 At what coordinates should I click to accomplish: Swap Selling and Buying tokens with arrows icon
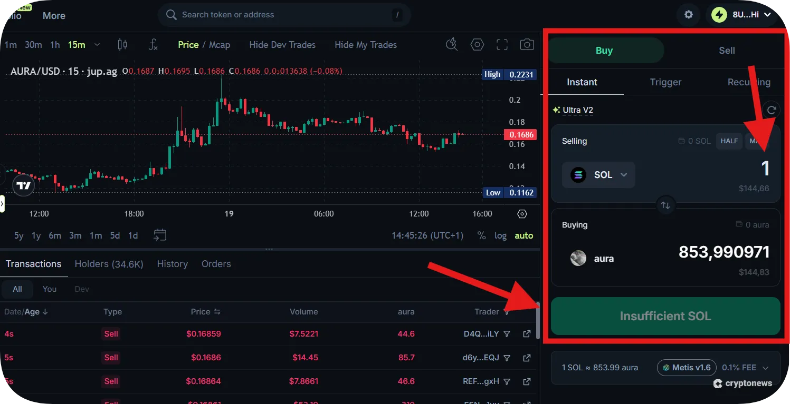point(665,205)
